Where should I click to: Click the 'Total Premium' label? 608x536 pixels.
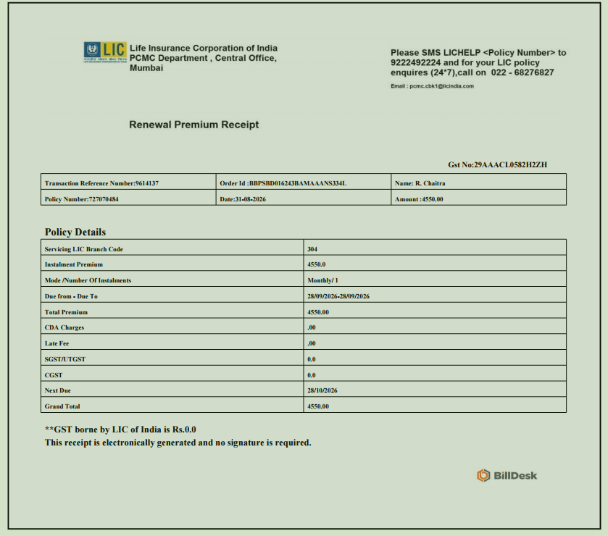point(66,312)
